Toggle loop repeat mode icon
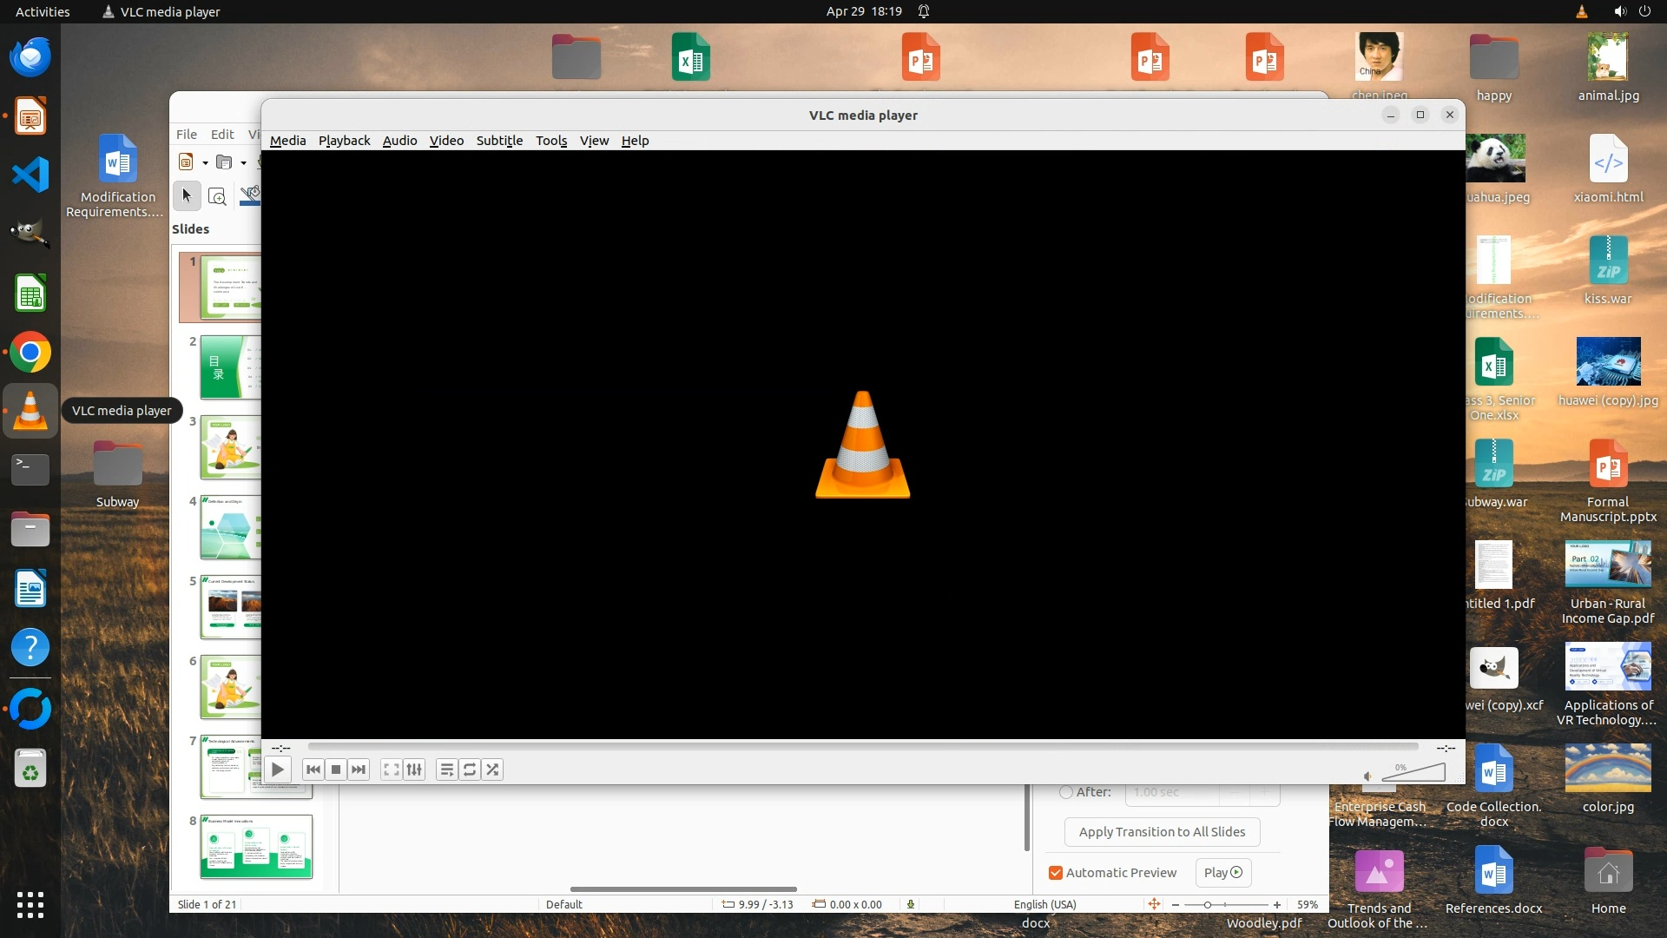The height and width of the screenshot is (938, 1667). [470, 770]
